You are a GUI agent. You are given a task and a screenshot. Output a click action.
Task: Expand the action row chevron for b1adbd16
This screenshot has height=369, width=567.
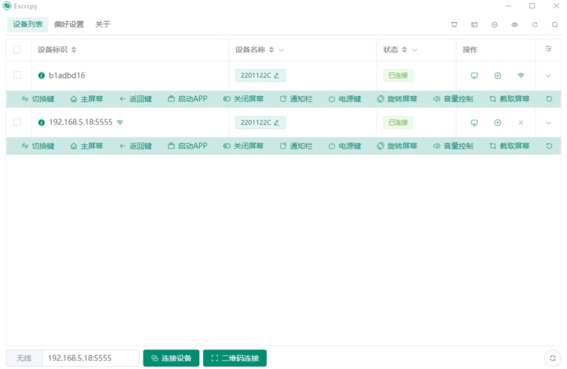click(x=549, y=75)
